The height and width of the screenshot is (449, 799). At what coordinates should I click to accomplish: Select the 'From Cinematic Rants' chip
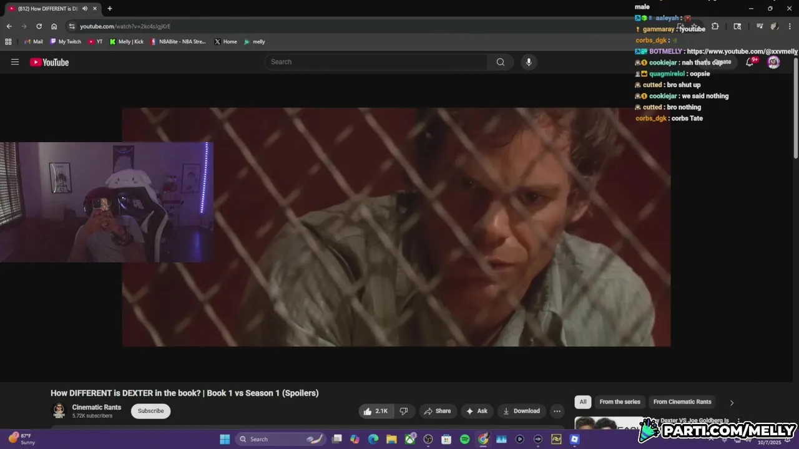(x=682, y=402)
